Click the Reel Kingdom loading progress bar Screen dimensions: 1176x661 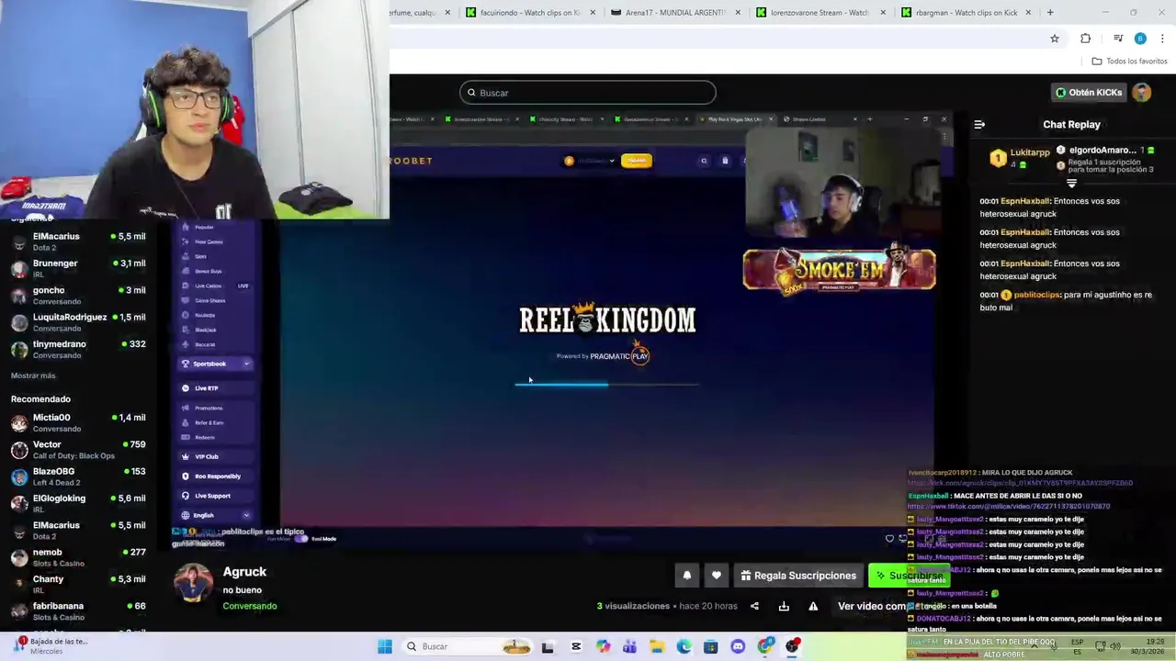click(x=606, y=385)
